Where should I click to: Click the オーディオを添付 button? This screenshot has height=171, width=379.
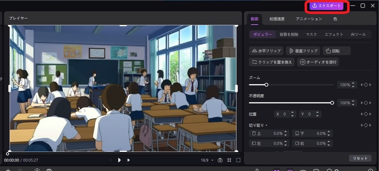pyautogui.click(x=318, y=62)
